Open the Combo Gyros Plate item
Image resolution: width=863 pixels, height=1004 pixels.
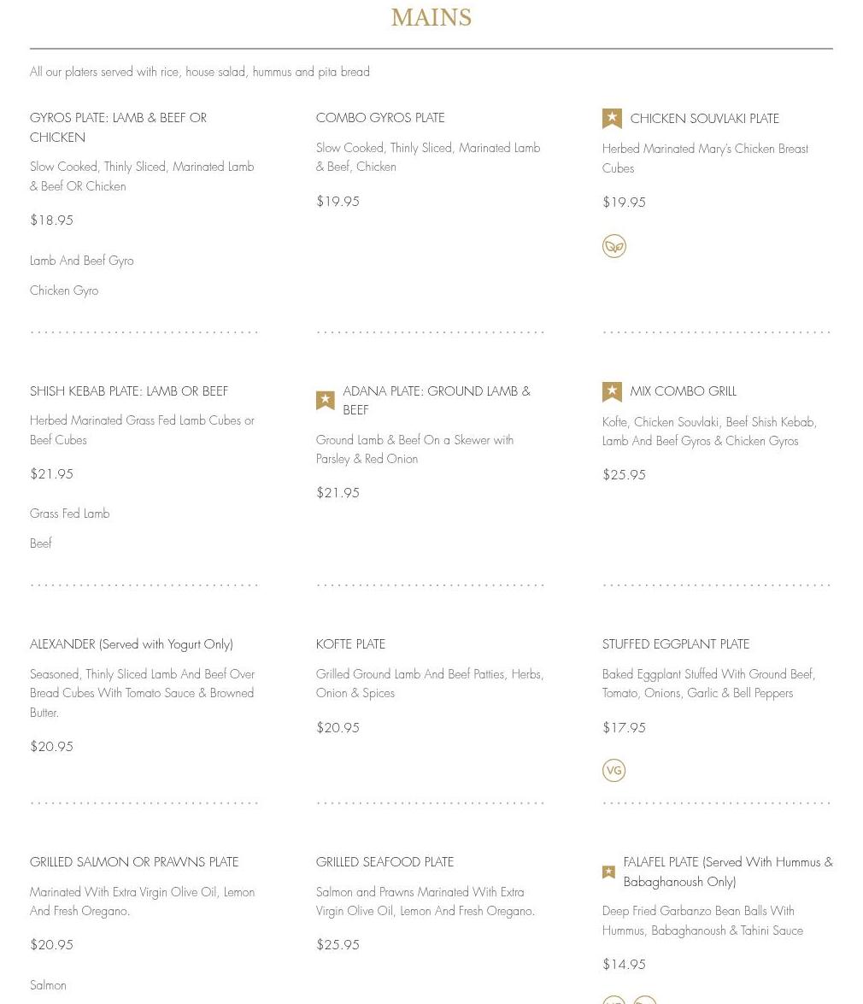pos(380,118)
